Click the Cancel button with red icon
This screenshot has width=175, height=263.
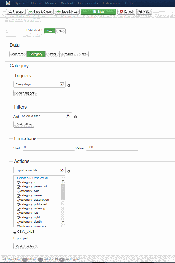click(126, 12)
